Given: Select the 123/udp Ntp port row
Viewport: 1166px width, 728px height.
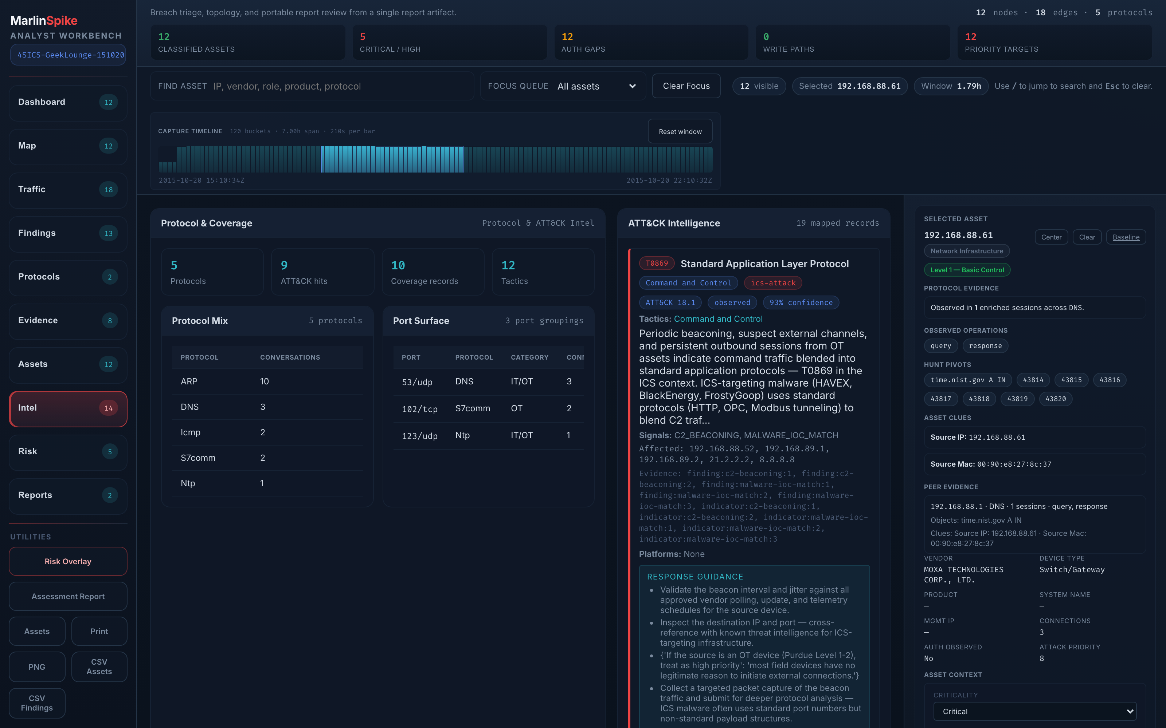Looking at the screenshot, I should coord(488,436).
